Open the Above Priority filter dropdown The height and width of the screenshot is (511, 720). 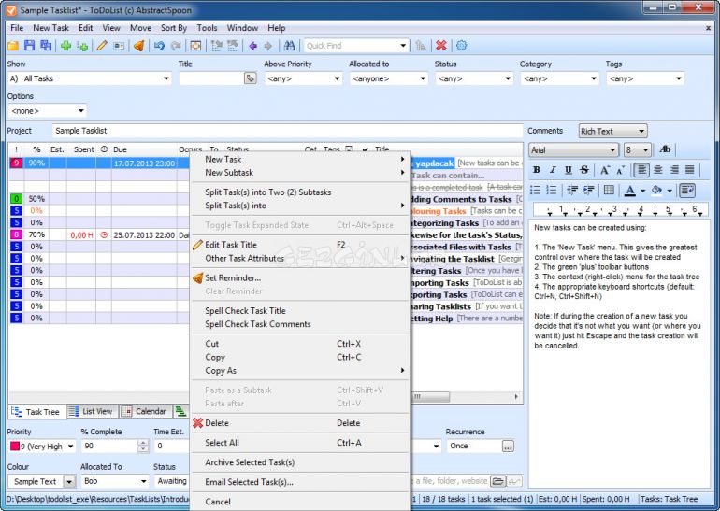click(337, 78)
